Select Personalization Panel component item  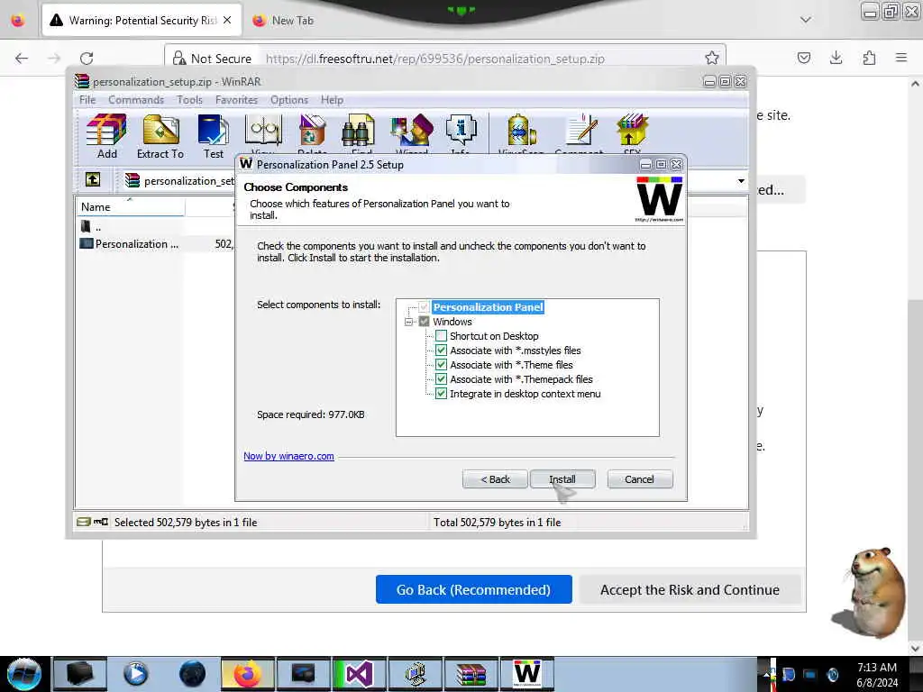[488, 307]
